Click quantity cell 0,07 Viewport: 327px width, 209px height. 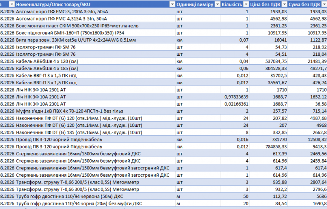point(235,40)
